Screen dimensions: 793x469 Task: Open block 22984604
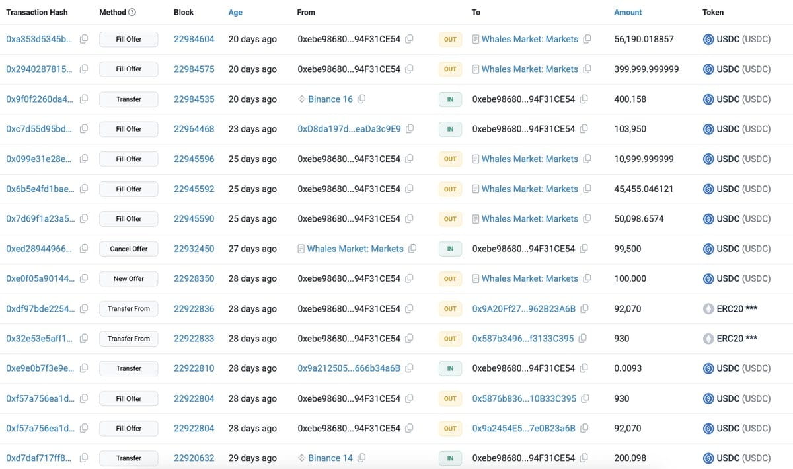194,39
